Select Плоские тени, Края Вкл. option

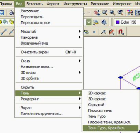click(x=110, y=122)
